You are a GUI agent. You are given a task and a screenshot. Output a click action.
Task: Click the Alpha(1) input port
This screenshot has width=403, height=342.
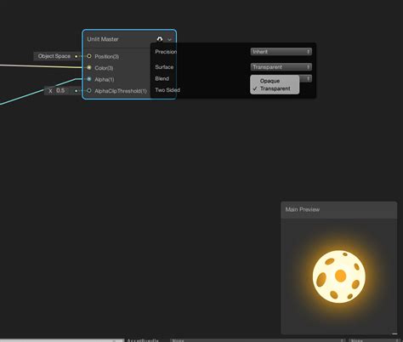pyautogui.click(x=89, y=79)
